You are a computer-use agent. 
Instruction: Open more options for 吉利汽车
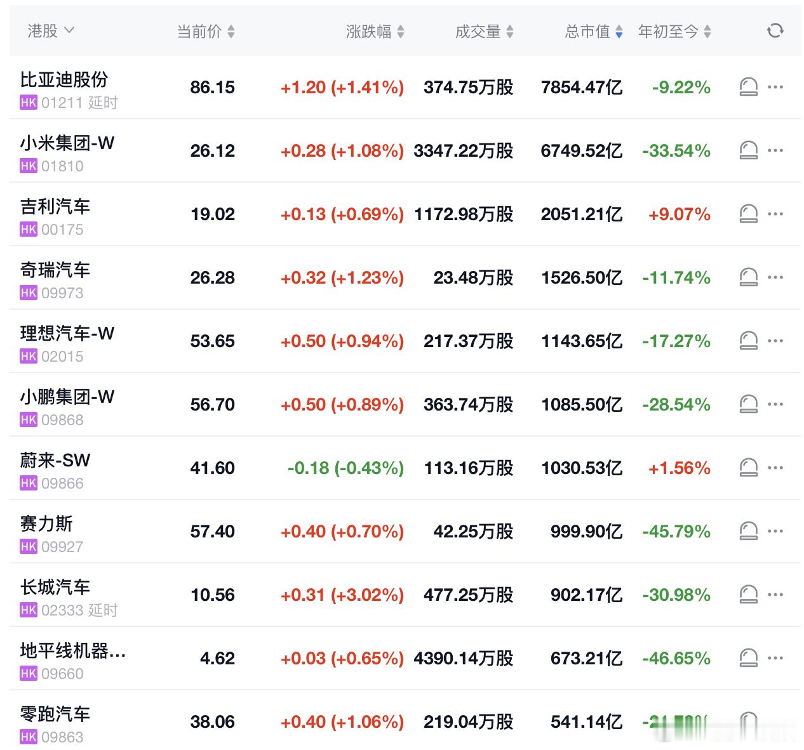click(775, 214)
